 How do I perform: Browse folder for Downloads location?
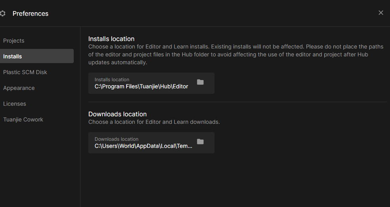point(200,142)
